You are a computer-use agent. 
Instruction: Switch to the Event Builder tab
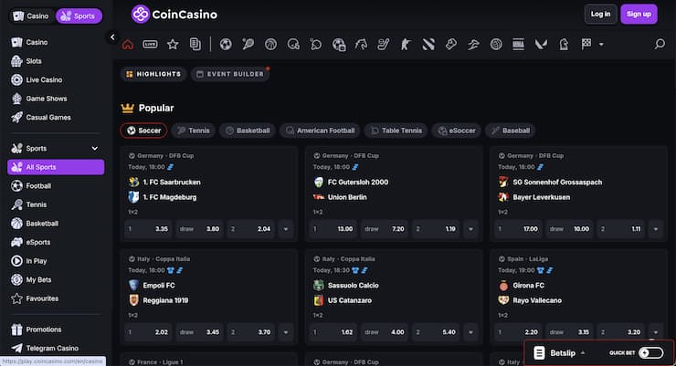[230, 74]
